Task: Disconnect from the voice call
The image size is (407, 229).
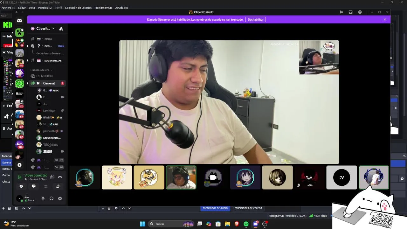Action: (x=60, y=177)
